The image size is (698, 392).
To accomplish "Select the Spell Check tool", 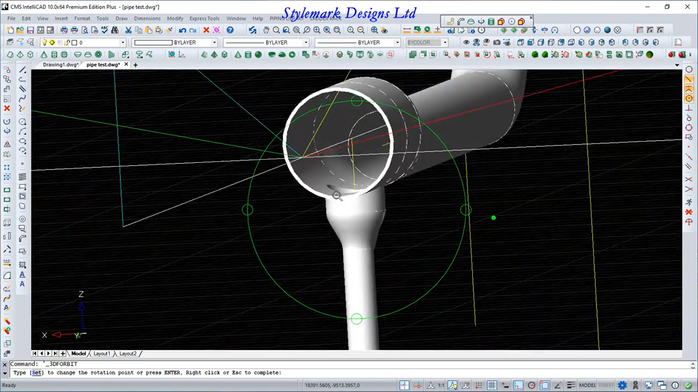I will tap(104, 30).
